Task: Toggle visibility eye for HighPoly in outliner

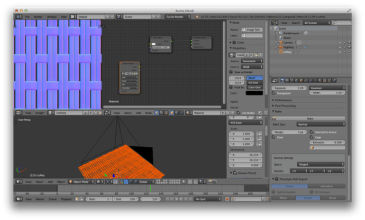Action: click(x=340, y=47)
